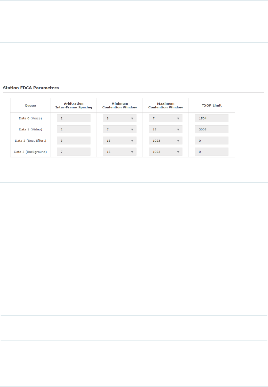Open Video Minimum Contention Window dropdown
The height and width of the screenshot is (387, 268).
(x=120, y=129)
